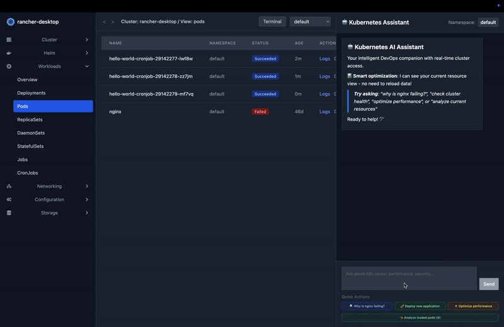Image resolution: width=504 pixels, height=327 pixels.
Task: Click the Namespace default badge in assistant header
Action: (x=488, y=22)
